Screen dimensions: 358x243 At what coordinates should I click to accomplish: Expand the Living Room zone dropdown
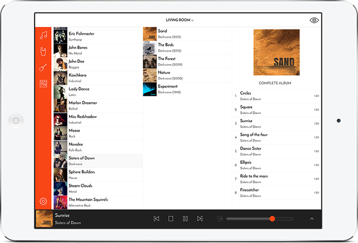pos(179,20)
